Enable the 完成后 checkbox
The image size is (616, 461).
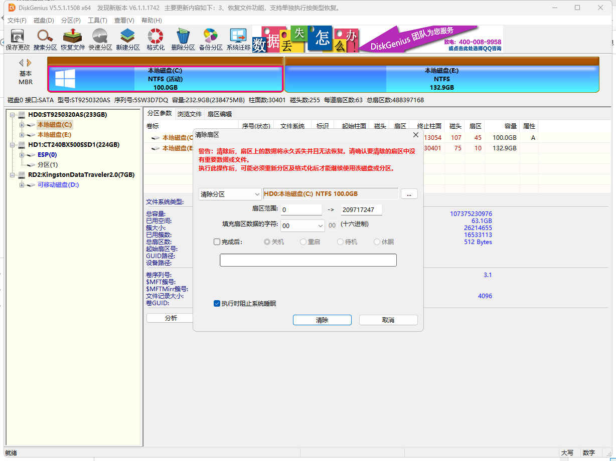tap(217, 242)
